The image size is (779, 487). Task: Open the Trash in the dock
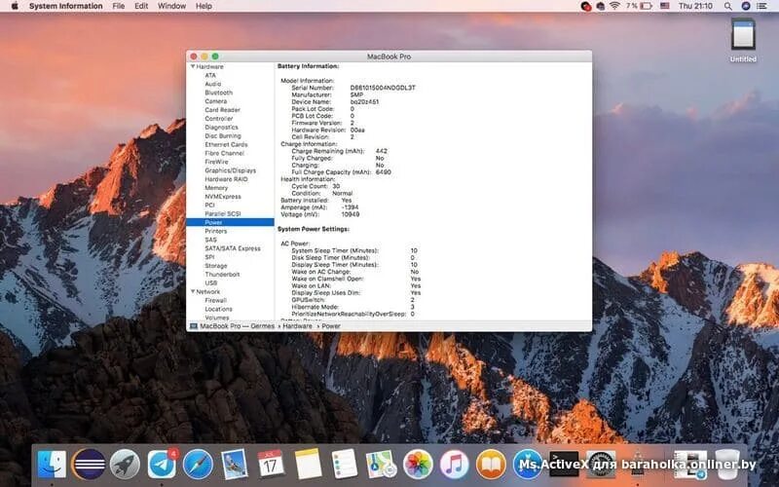click(x=727, y=465)
